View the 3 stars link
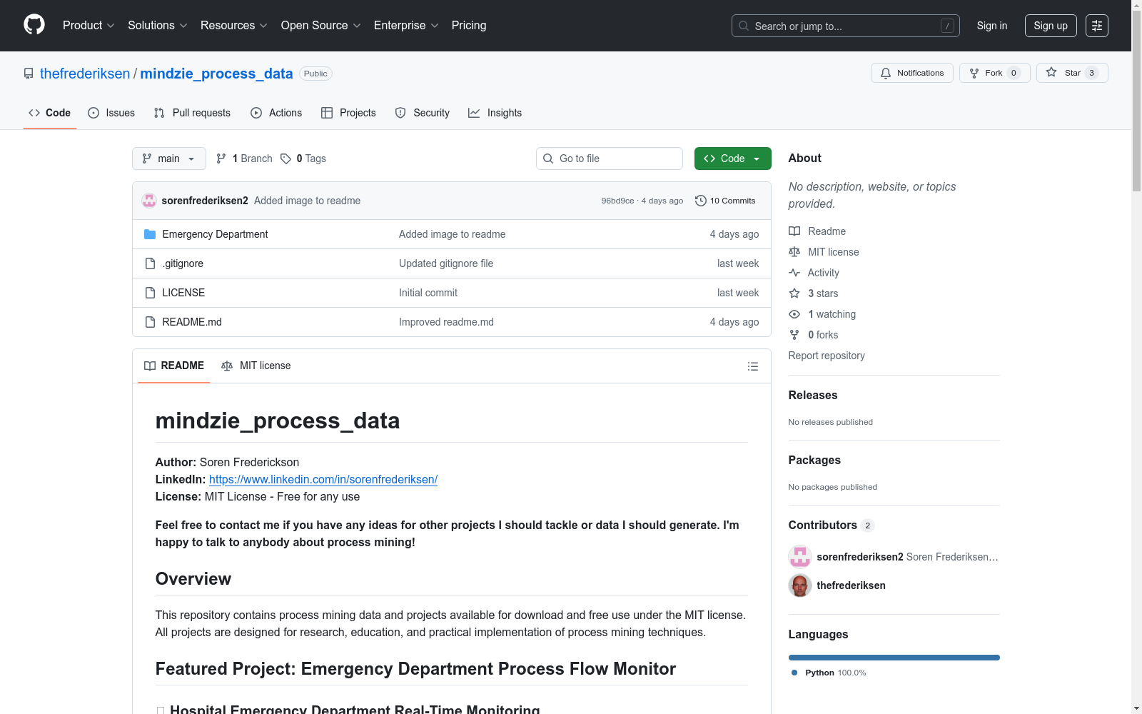 (814, 293)
